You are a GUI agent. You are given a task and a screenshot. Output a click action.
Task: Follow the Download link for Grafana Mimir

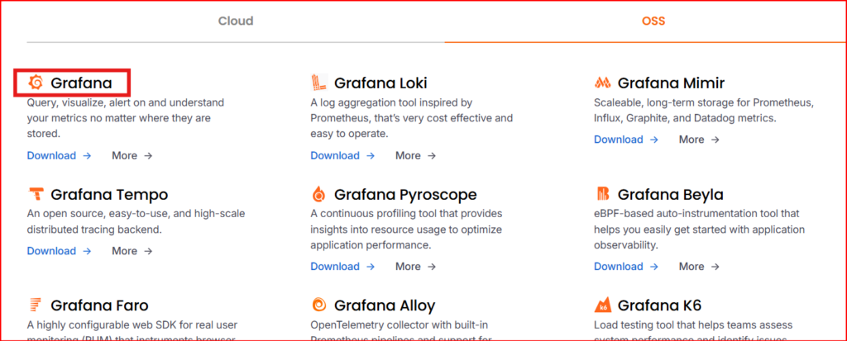626,140
